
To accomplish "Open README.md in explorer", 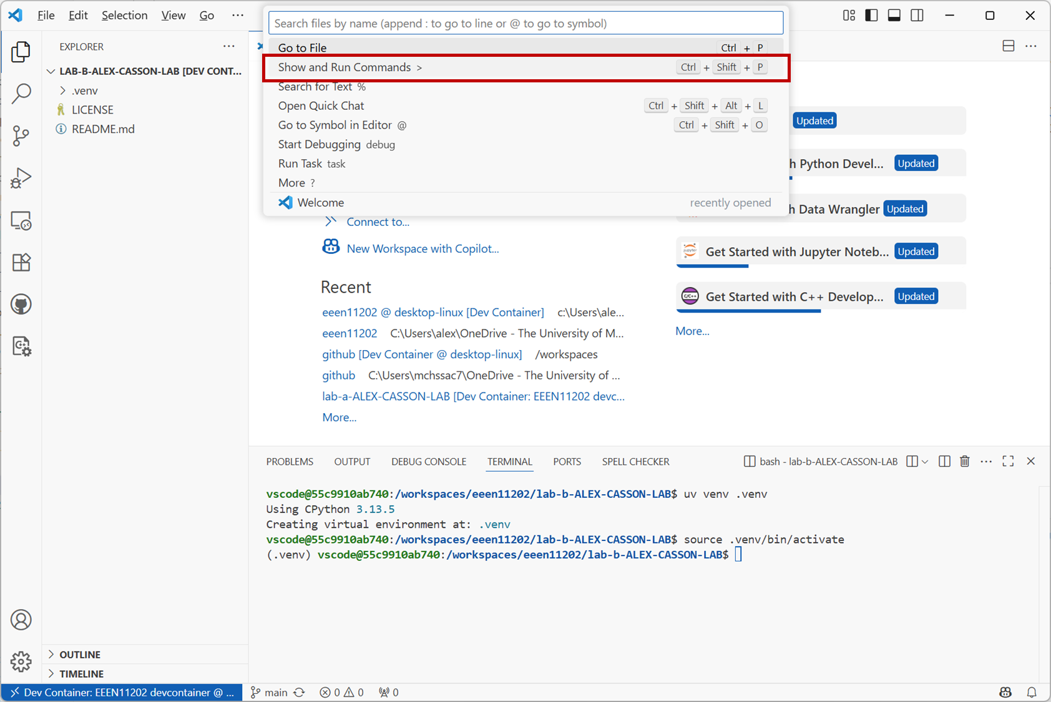I will (x=103, y=129).
